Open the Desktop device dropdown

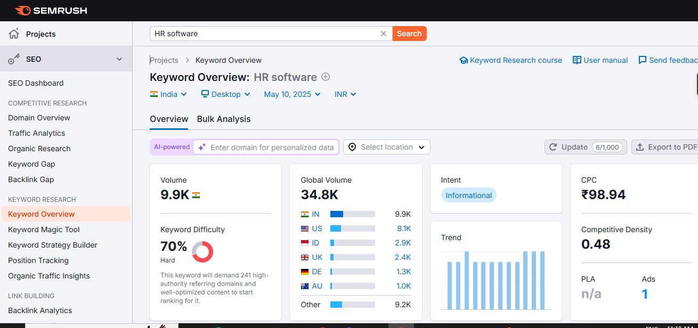pyautogui.click(x=225, y=94)
